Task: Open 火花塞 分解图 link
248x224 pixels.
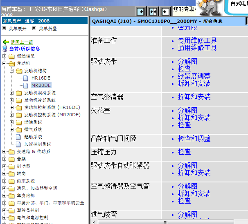Action: pyautogui.click(x=187, y=110)
